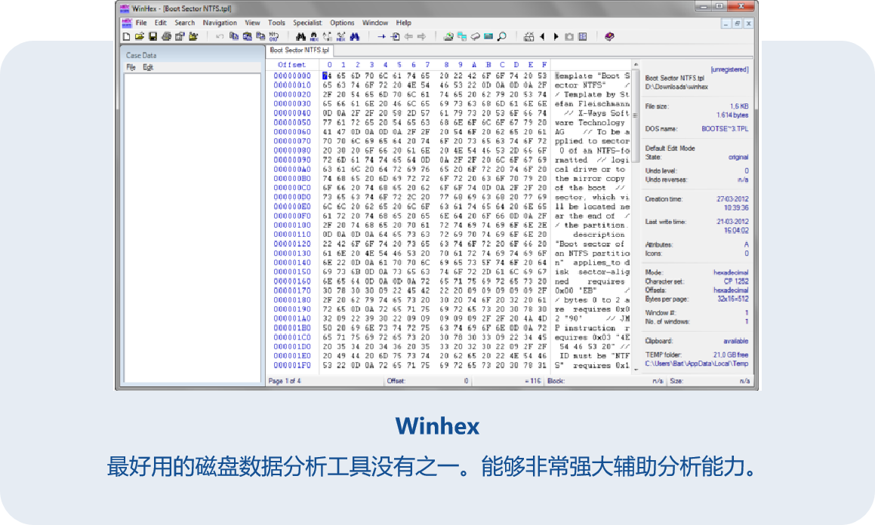
Task: Select the Boot Sector NTFS.tpl tab
Action: [x=300, y=50]
